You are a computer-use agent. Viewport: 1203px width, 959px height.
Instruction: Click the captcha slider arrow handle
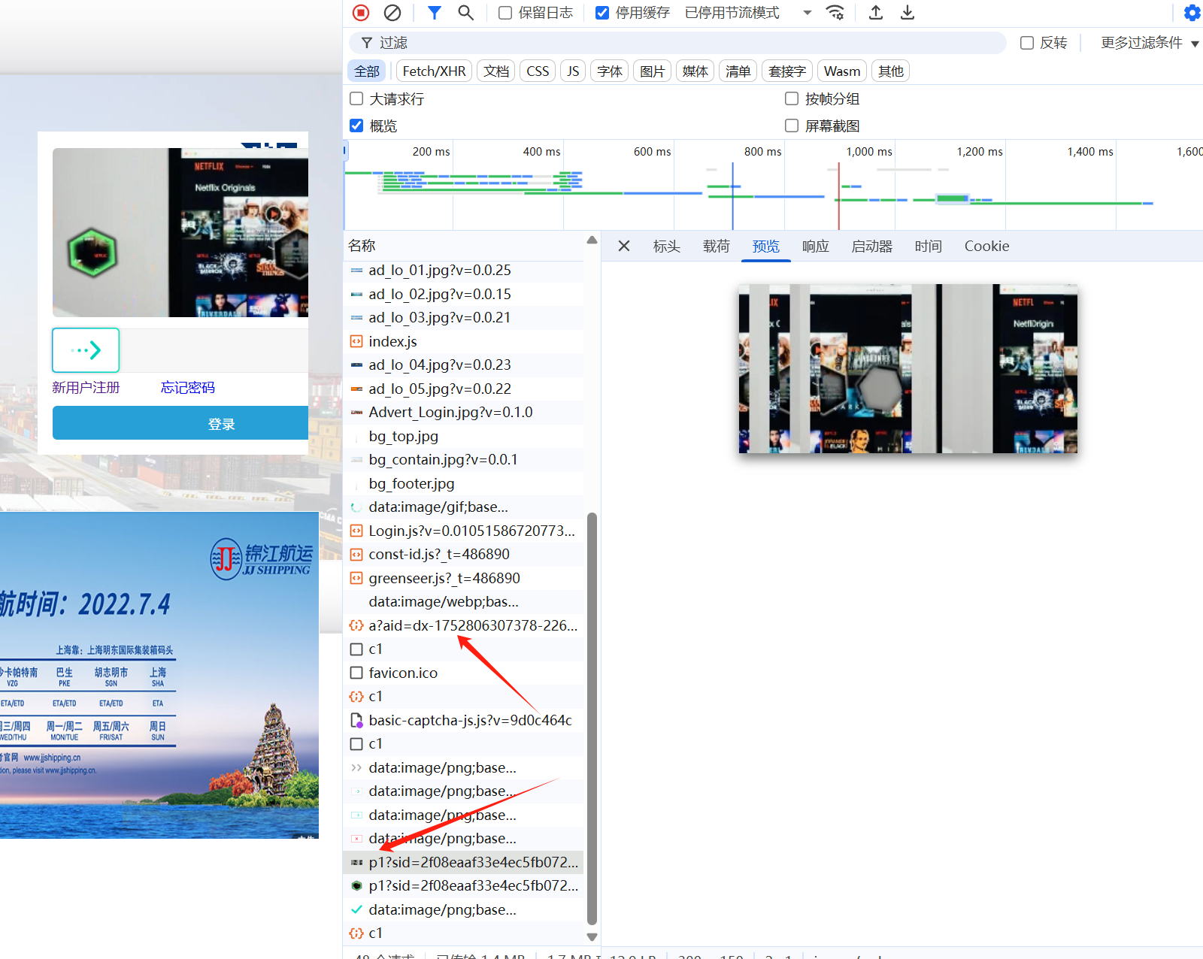[x=86, y=350]
